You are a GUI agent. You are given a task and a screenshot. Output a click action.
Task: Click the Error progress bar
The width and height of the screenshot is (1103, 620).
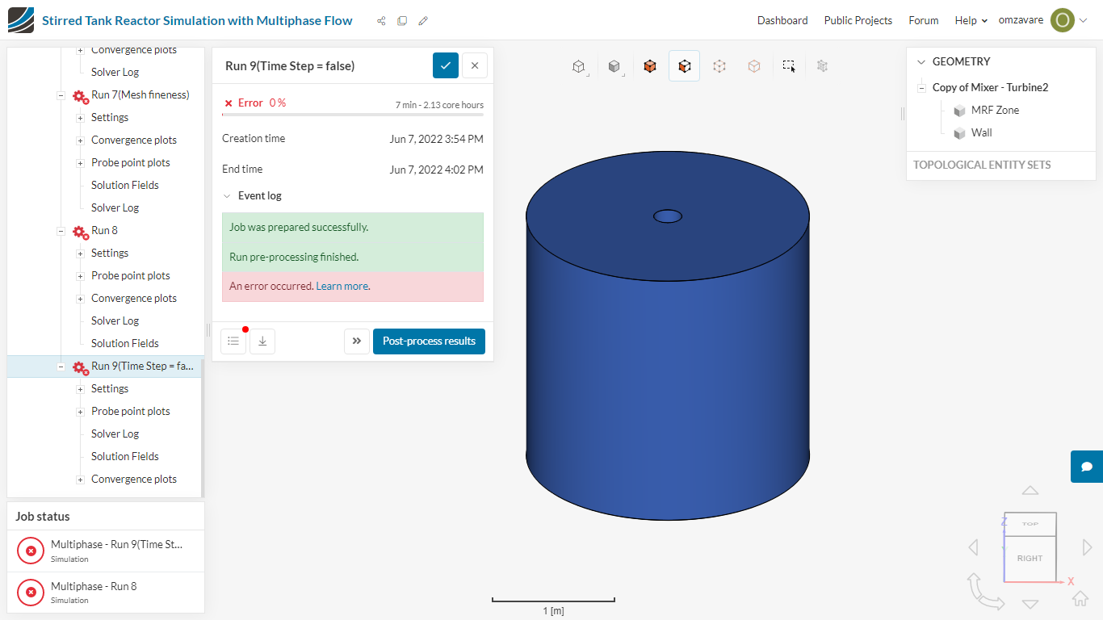353,115
